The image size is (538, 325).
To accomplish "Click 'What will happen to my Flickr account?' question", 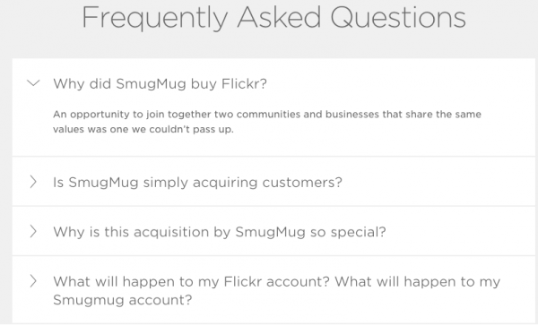I will point(192,281).
